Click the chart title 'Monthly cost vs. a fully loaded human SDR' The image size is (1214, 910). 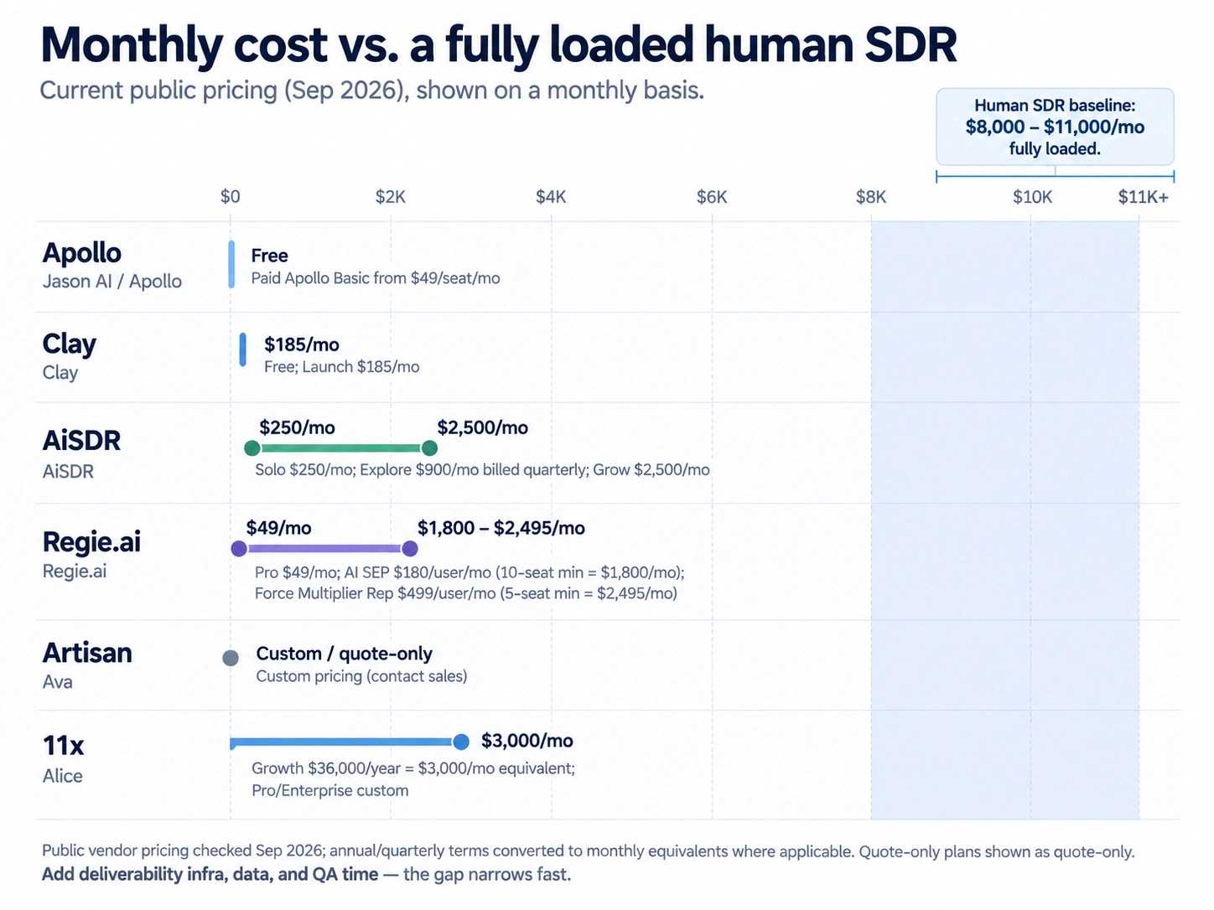pos(499,45)
